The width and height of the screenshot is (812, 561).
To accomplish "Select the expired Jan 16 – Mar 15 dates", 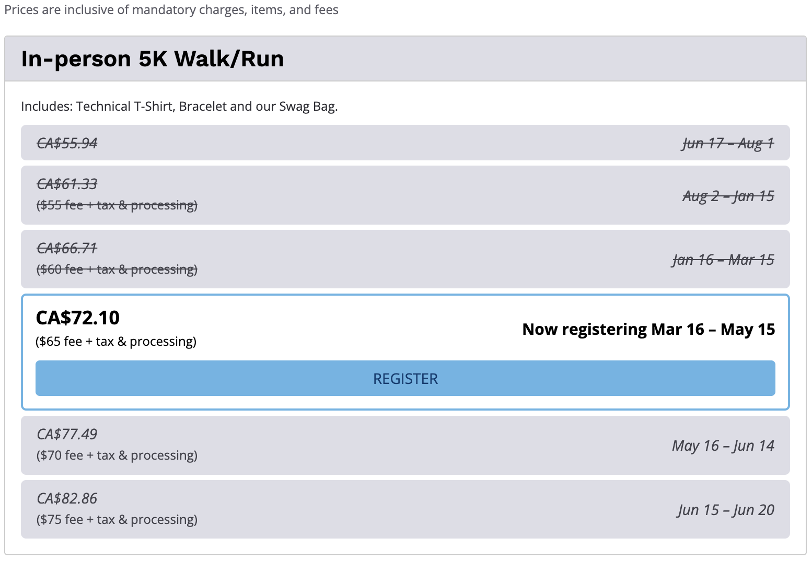I will 723,260.
